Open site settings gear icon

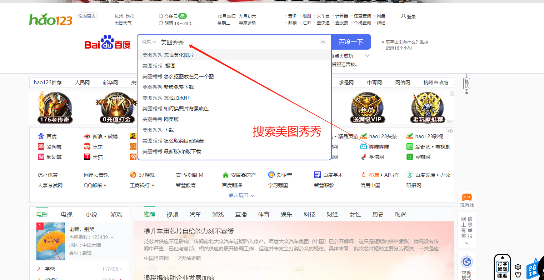click(x=450, y=131)
